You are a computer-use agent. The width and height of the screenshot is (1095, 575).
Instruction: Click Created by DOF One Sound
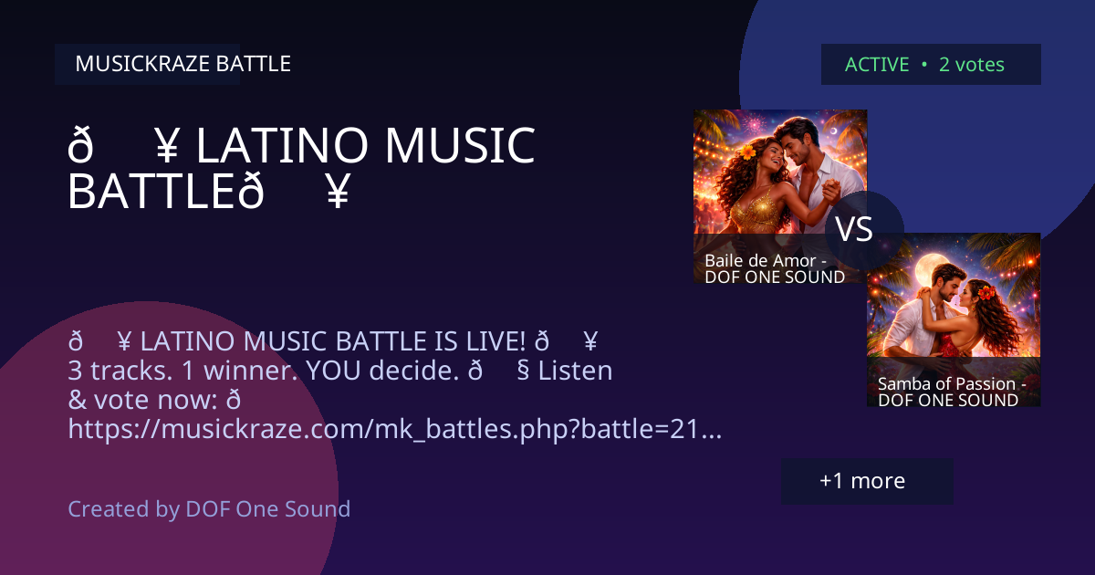pyautogui.click(x=209, y=508)
